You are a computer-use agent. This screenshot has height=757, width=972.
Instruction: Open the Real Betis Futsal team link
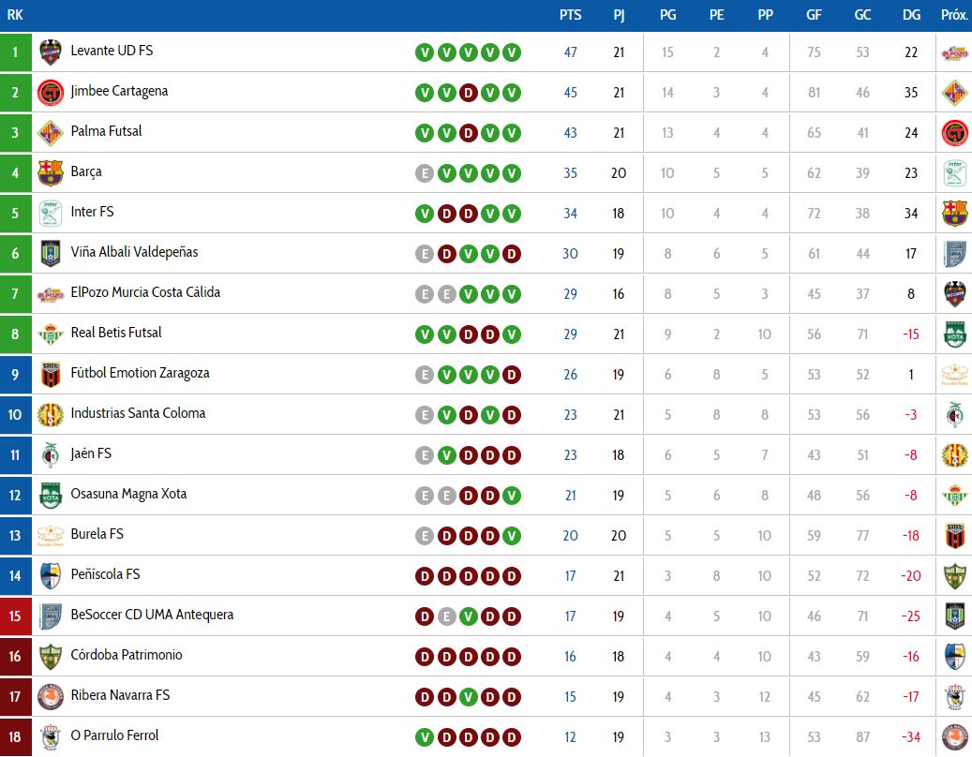[116, 333]
